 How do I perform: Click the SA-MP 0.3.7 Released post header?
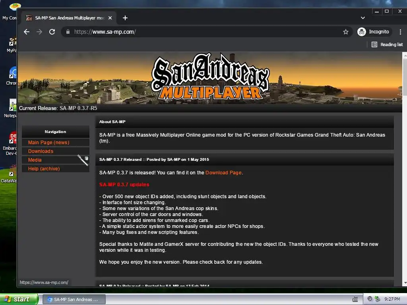click(244, 160)
